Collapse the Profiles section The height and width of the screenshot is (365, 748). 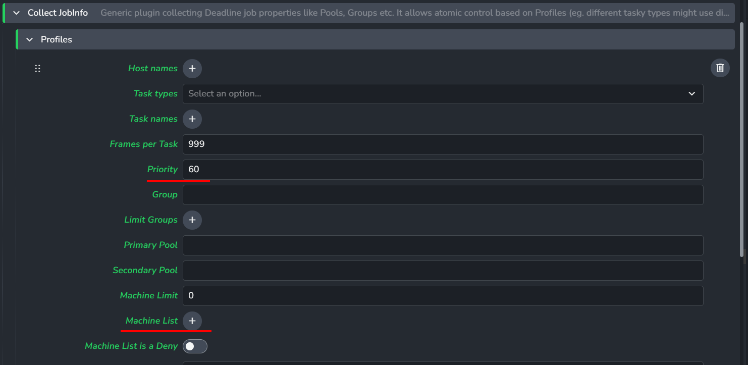coord(30,39)
